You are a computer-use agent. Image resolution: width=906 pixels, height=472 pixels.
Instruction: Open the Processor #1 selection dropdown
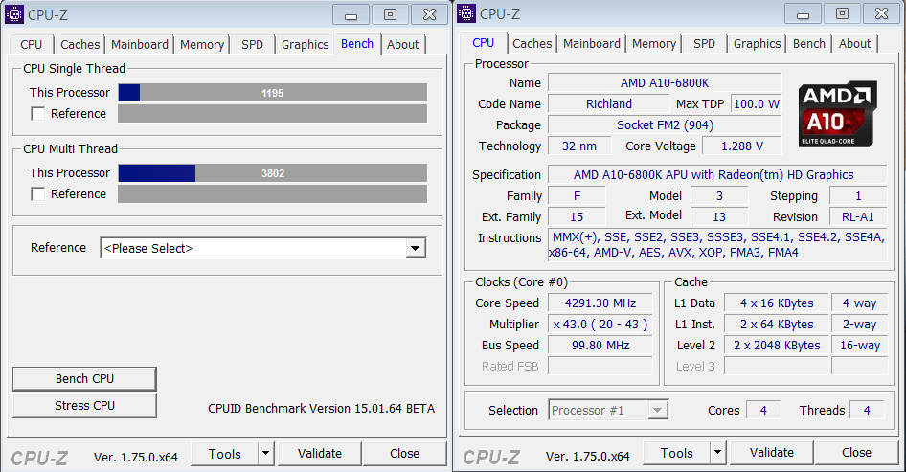point(657,411)
